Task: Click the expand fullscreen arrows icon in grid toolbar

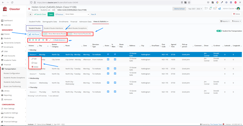Action: (50, 40)
